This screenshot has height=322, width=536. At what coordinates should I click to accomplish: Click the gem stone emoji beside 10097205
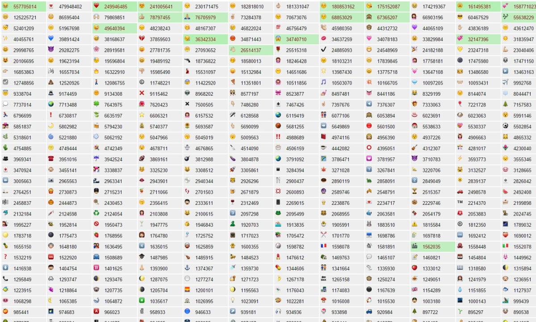tap(415, 82)
